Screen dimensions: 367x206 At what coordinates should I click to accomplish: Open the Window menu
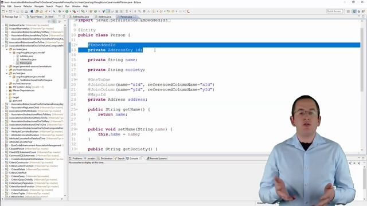[76, 6]
